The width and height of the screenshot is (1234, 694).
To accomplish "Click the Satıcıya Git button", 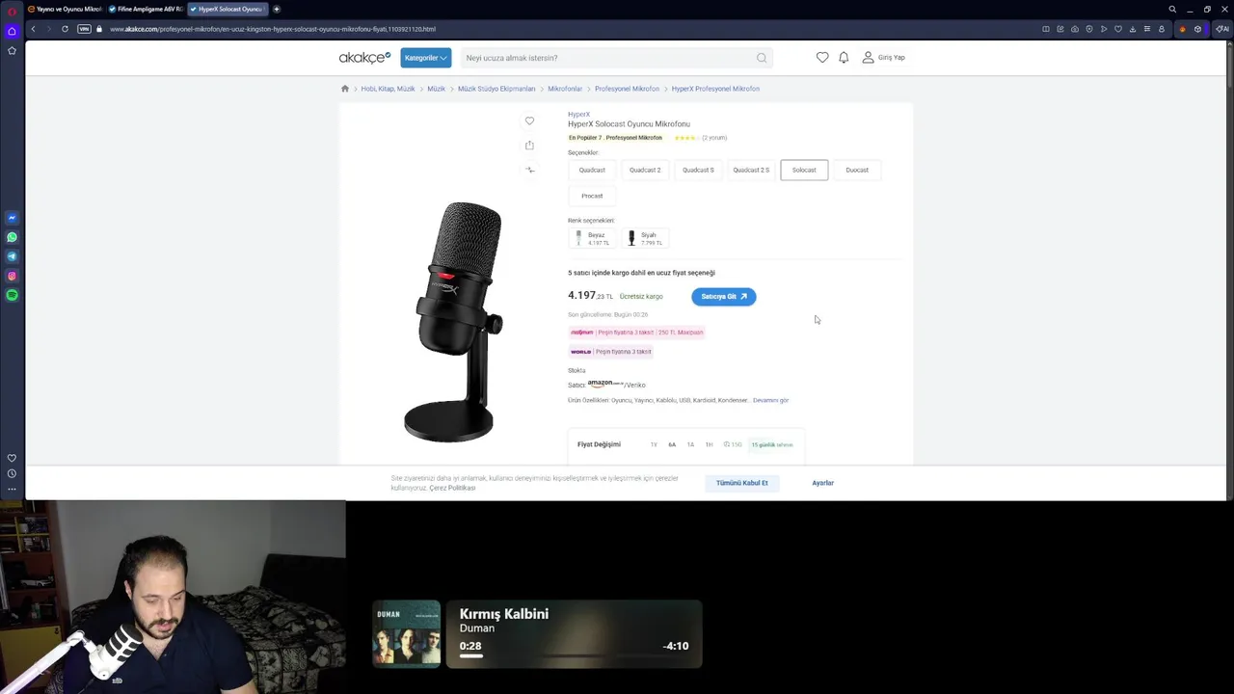I will [724, 297].
